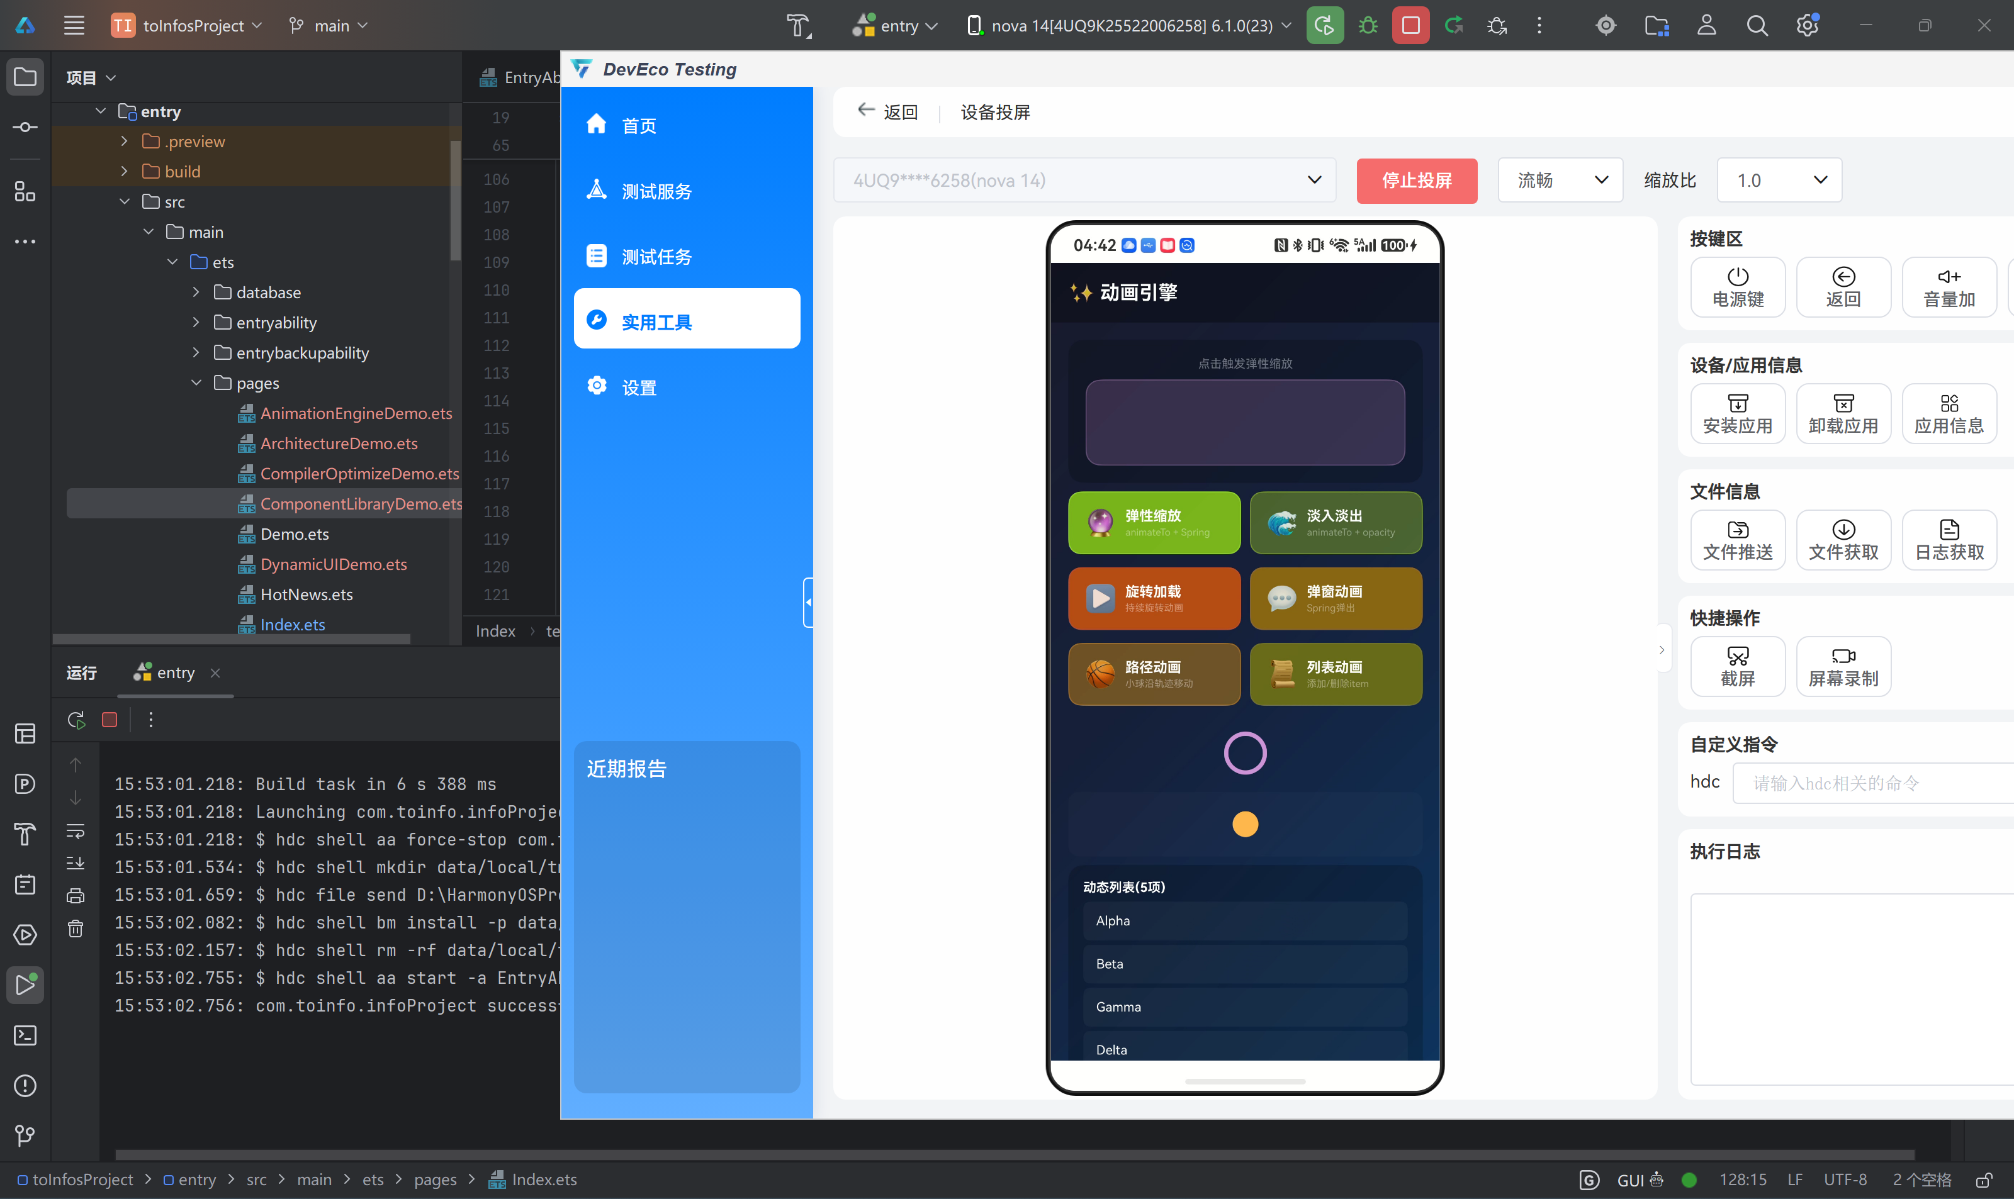Tap the 旋转加载 card on phone screen
The height and width of the screenshot is (1199, 2014).
click(1153, 598)
